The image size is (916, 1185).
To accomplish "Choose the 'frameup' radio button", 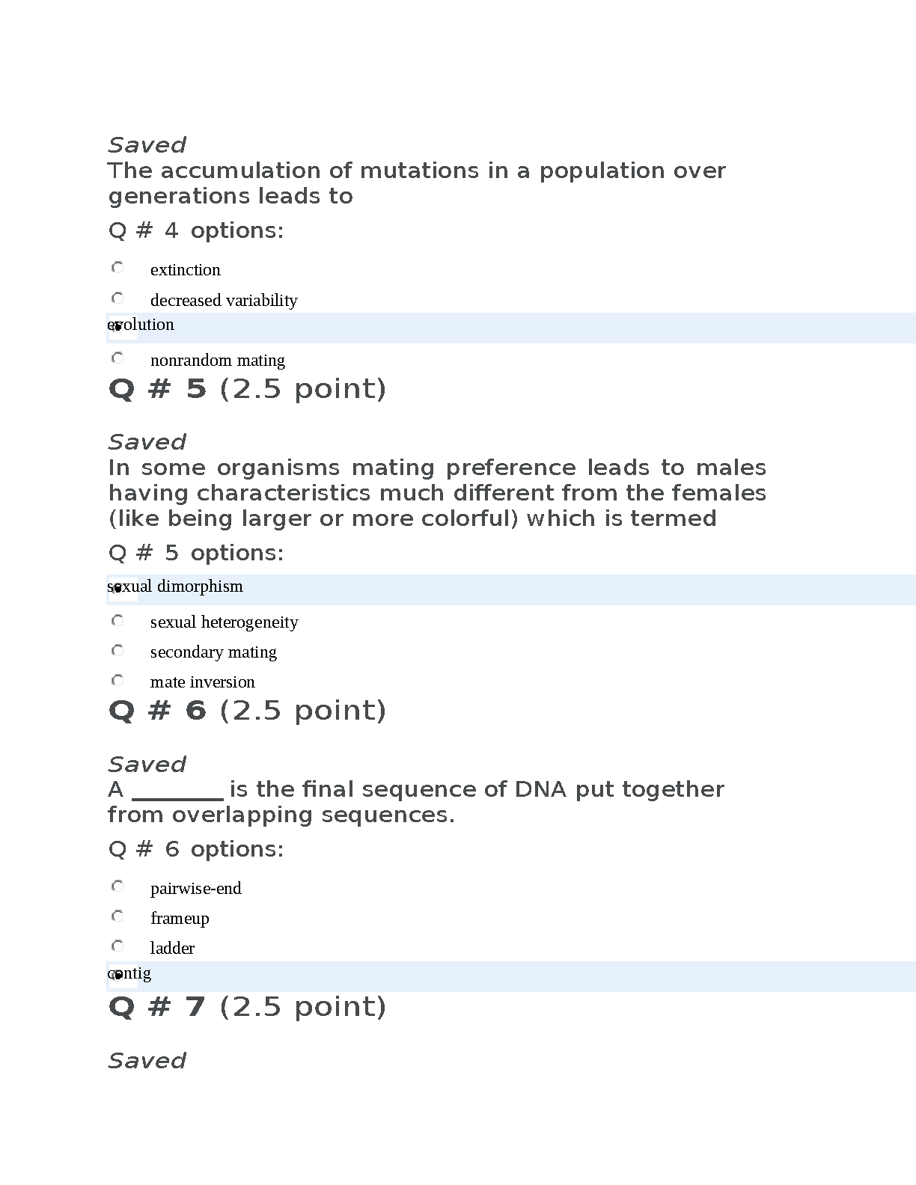I will [x=117, y=916].
